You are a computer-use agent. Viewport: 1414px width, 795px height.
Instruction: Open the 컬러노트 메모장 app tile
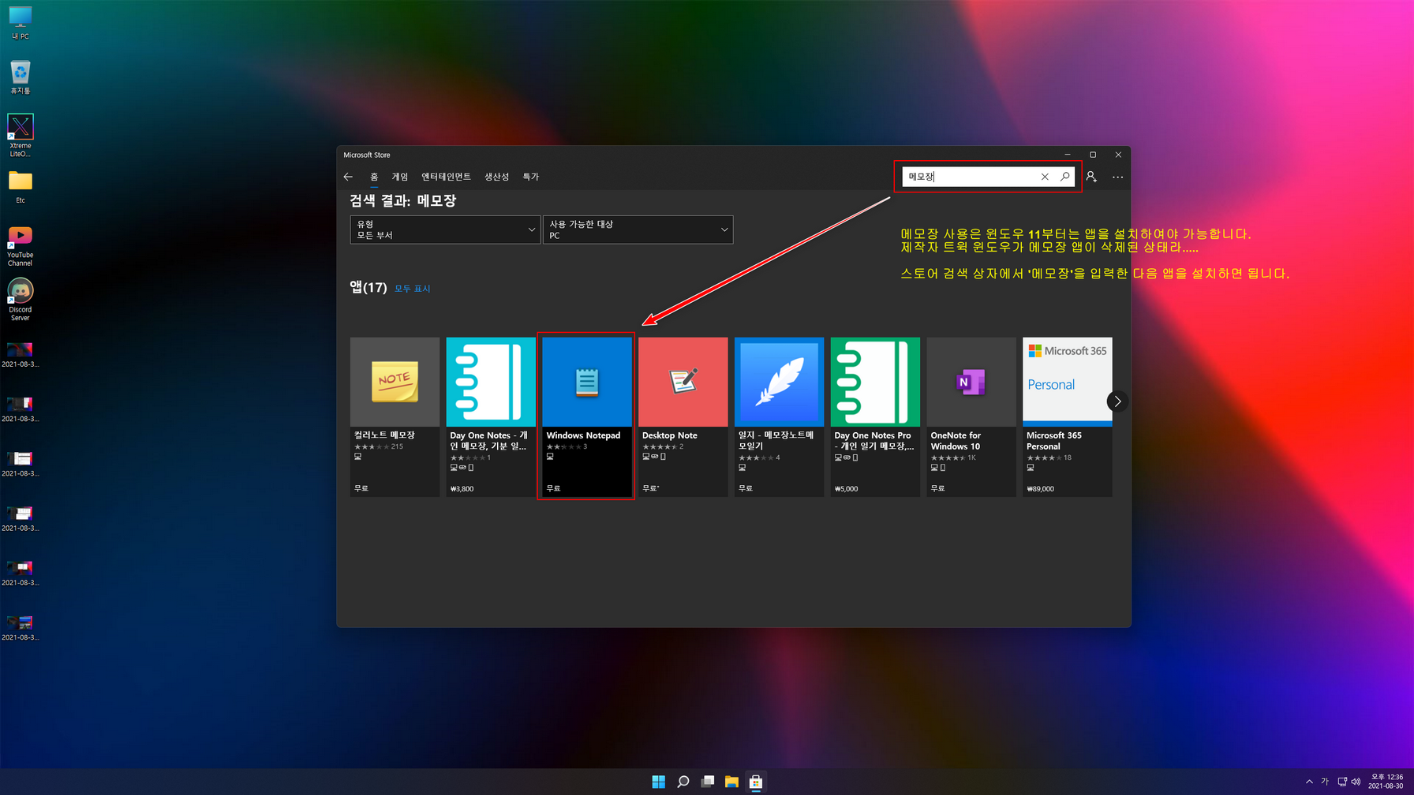tap(395, 416)
